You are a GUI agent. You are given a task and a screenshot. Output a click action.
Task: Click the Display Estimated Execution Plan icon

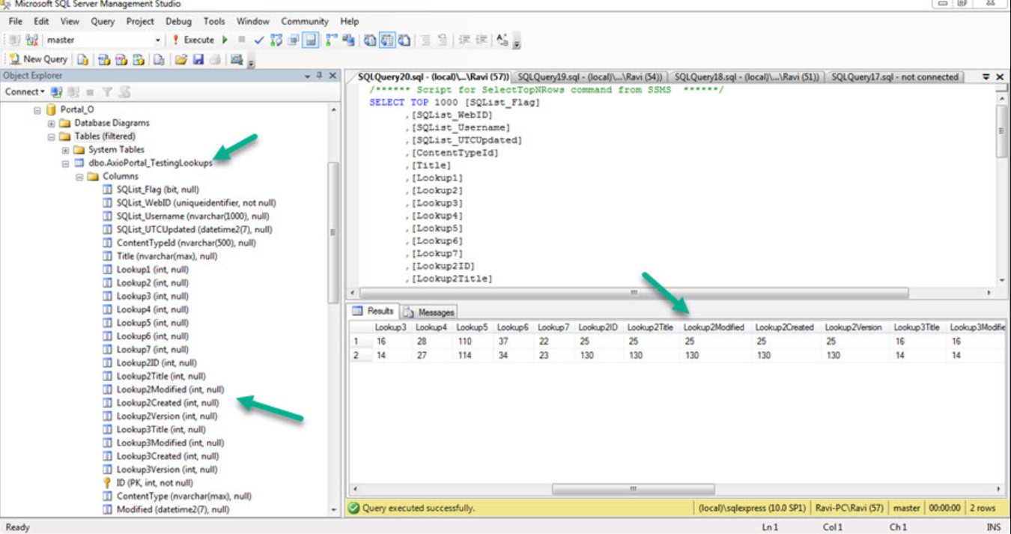point(275,40)
